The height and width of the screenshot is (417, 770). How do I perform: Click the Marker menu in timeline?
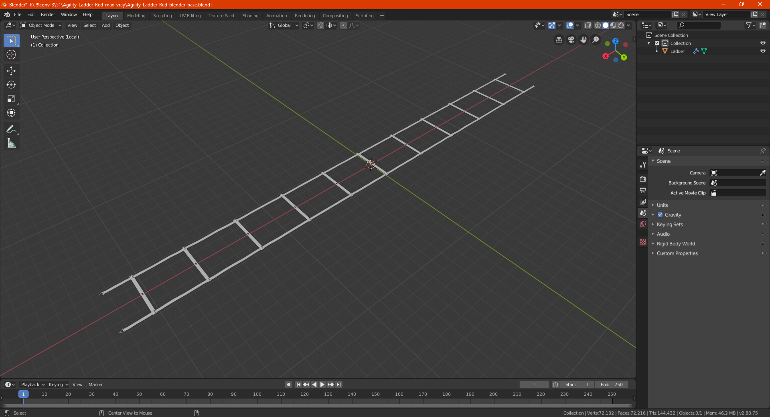point(95,385)
